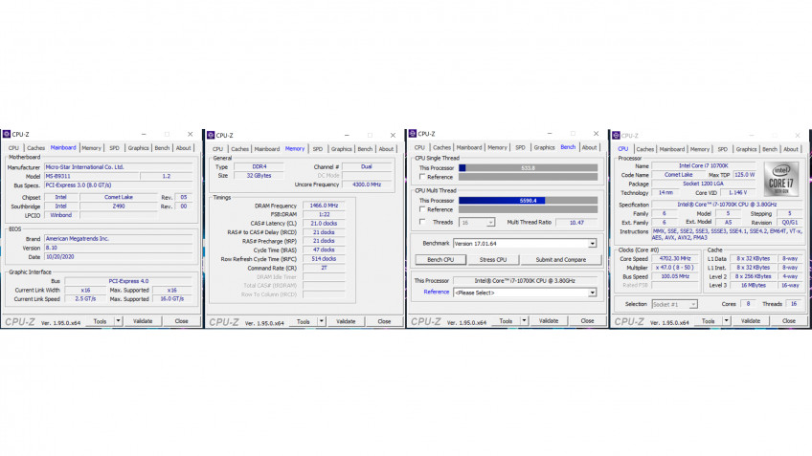Click Validate in the Mainboard window
The height and width of the screenshot is (456, 812).
pyautogui.click(x=143, y=321)
